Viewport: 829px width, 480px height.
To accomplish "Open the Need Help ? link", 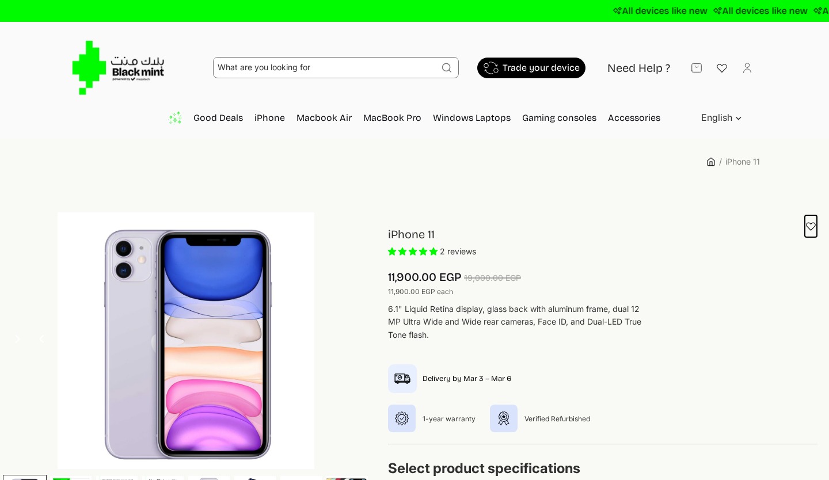I will (x=638, y=68).
